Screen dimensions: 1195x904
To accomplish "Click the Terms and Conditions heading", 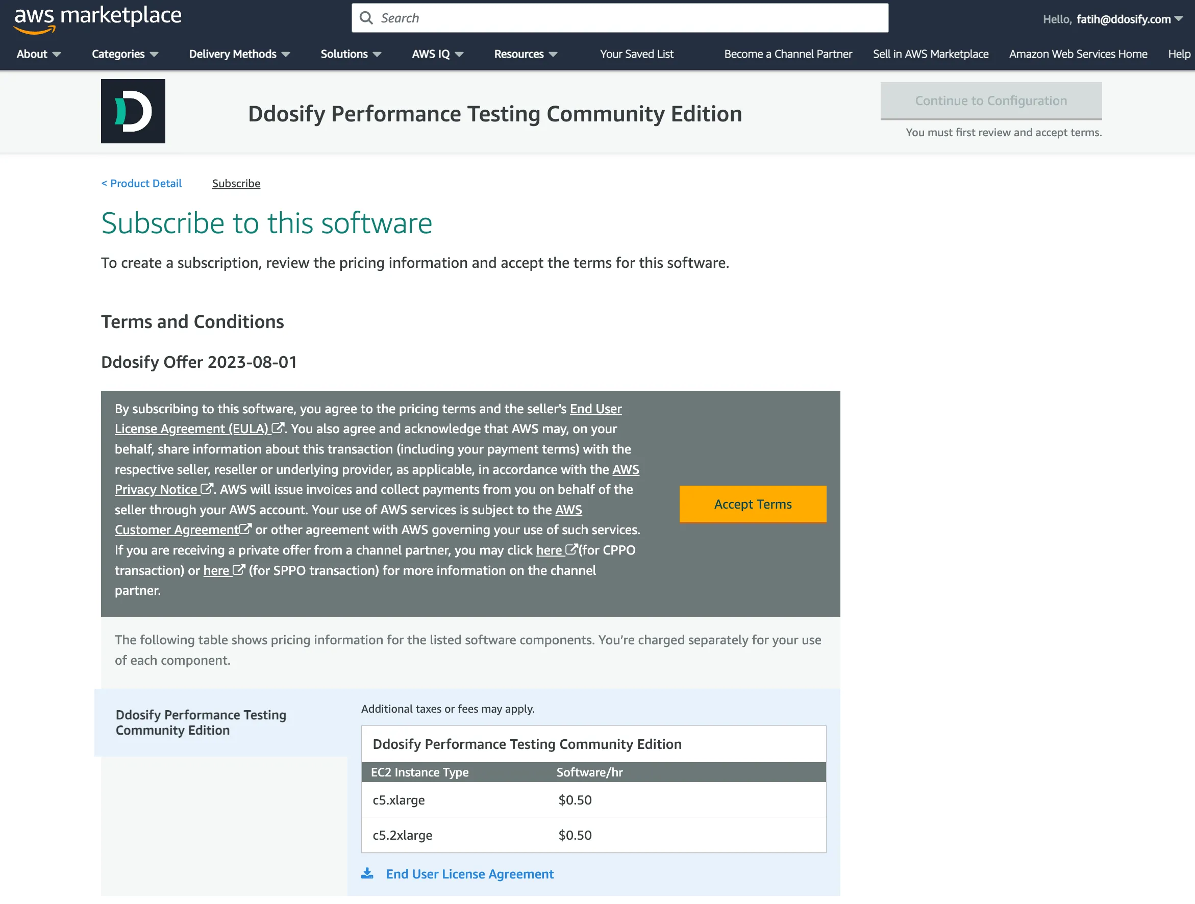I will tap(192, 321).
